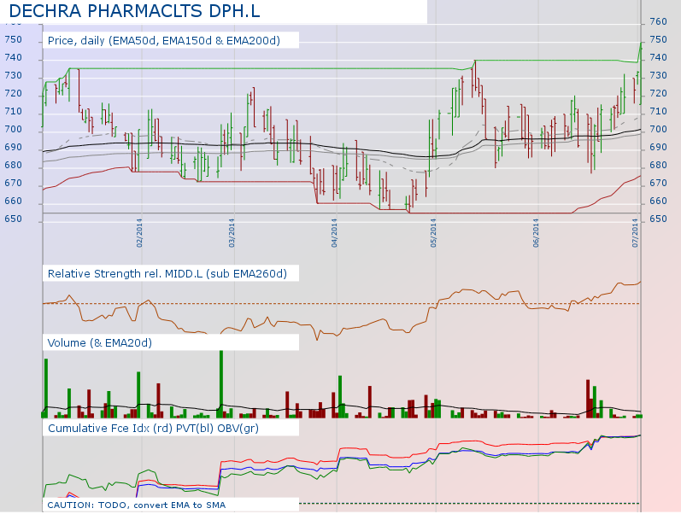Click the 750 value on the left price axis
The width and height of the screenshot is (681, 514).
(x=13, y=39)
